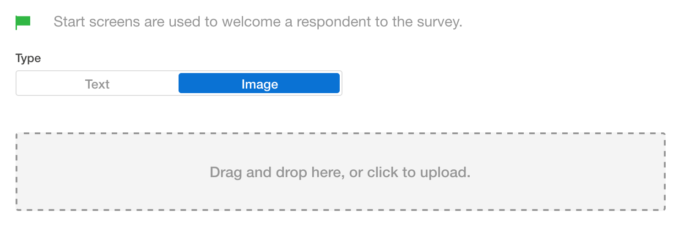This screenshot has height=231, width=684.
Task: Click the Type field label
Action: point(28,58)
